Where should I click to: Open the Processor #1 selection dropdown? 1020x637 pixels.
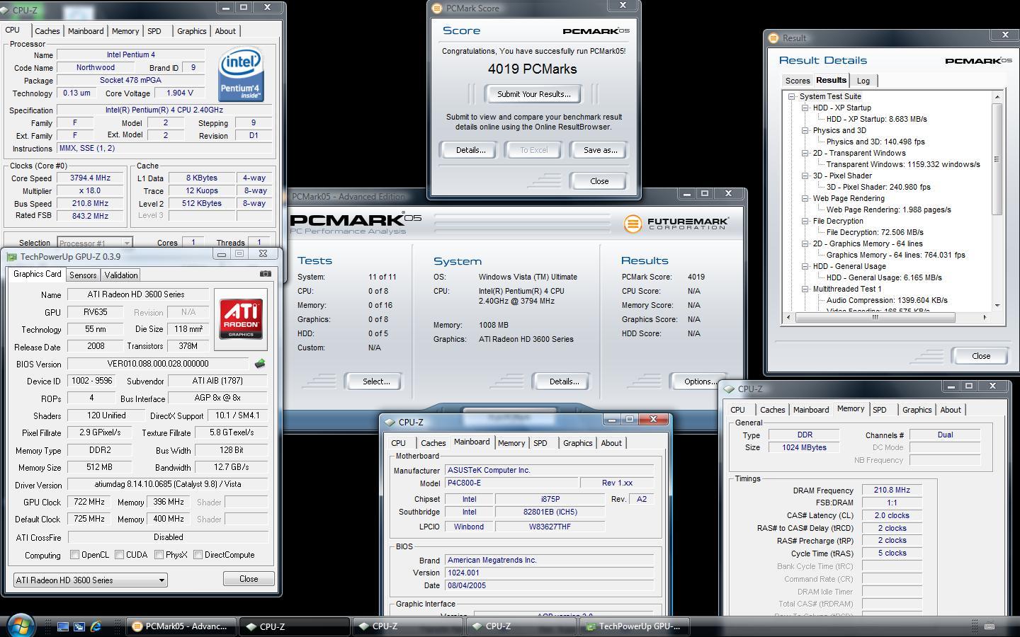coord(94,243)
